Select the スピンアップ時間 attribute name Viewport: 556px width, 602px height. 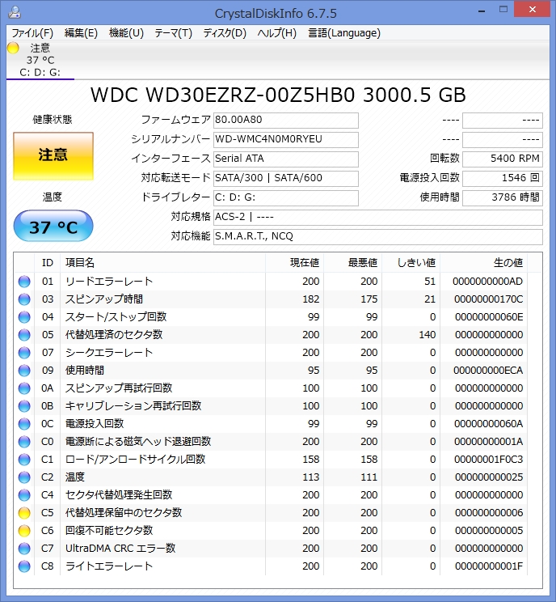pyautogui.click(x=104, y=299)
